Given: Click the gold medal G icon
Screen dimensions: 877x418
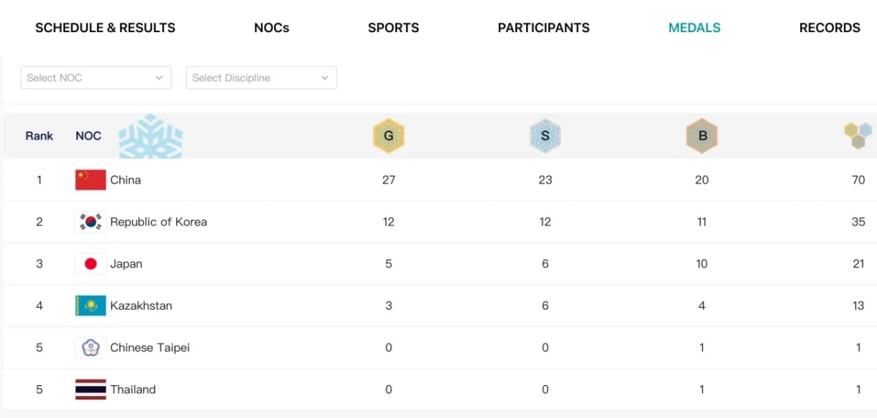Looking at the screenshot, I should 389,136.
